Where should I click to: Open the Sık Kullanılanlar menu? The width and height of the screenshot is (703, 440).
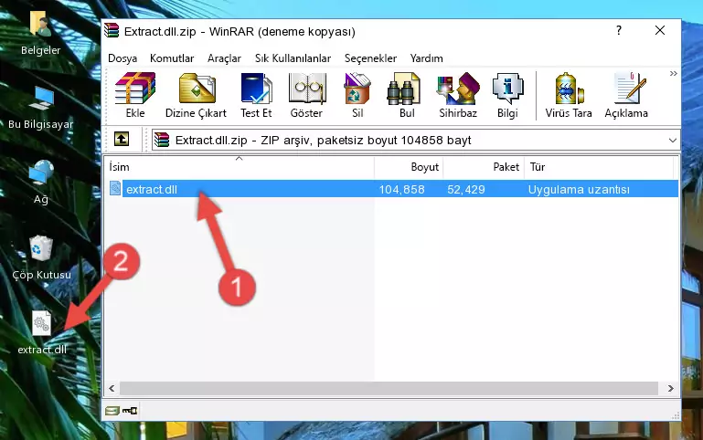pyautogui.click(x=293, y=58)
